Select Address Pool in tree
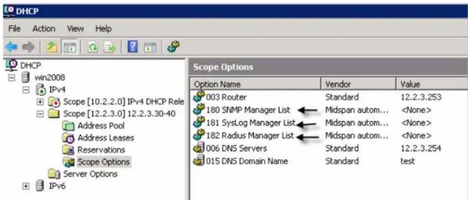 [x=101, y=126]
